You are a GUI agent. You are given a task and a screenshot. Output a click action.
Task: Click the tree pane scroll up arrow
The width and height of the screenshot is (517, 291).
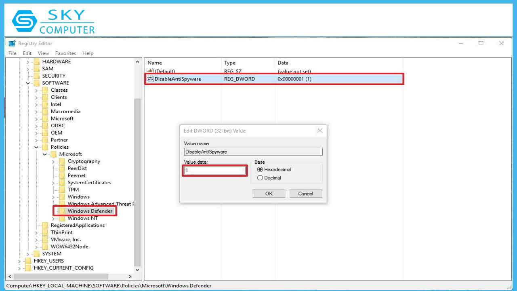click(x=137, y=62)
